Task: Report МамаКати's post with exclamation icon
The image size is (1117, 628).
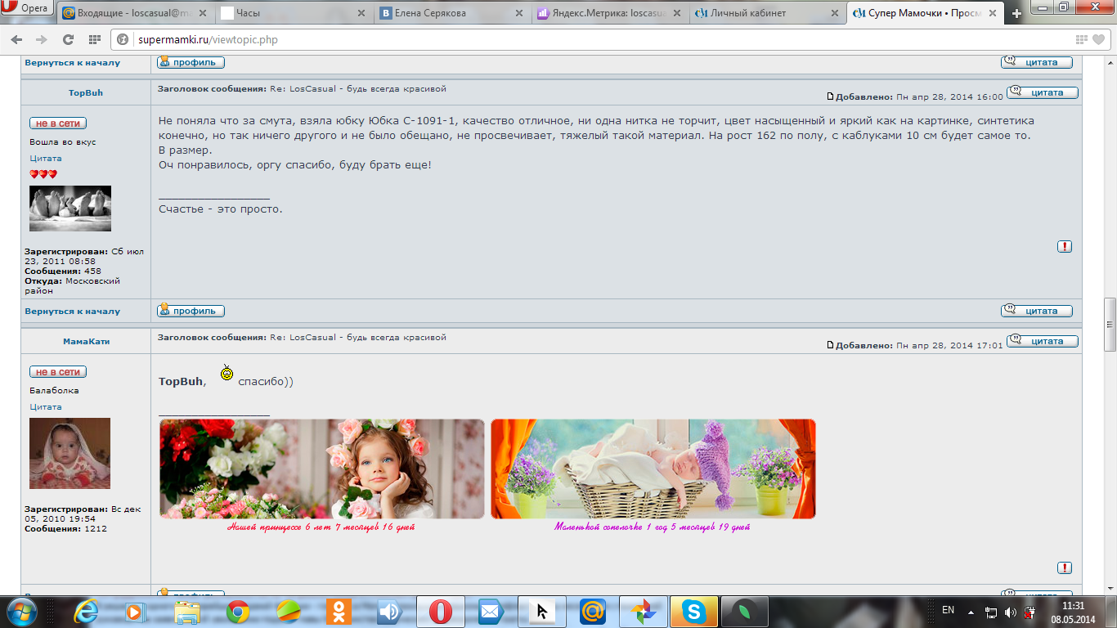Action: click(x=1065, y=567)
